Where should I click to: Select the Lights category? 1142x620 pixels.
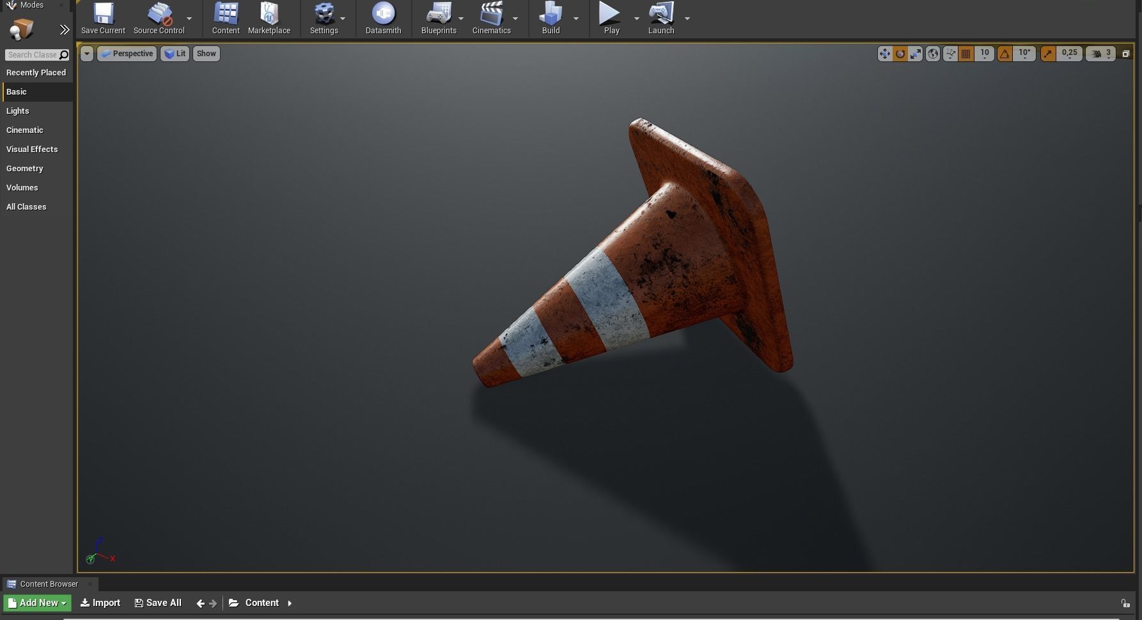[38, 111]
